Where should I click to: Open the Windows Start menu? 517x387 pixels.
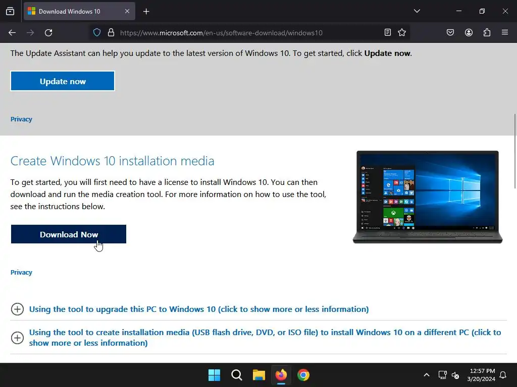[214, 375]
